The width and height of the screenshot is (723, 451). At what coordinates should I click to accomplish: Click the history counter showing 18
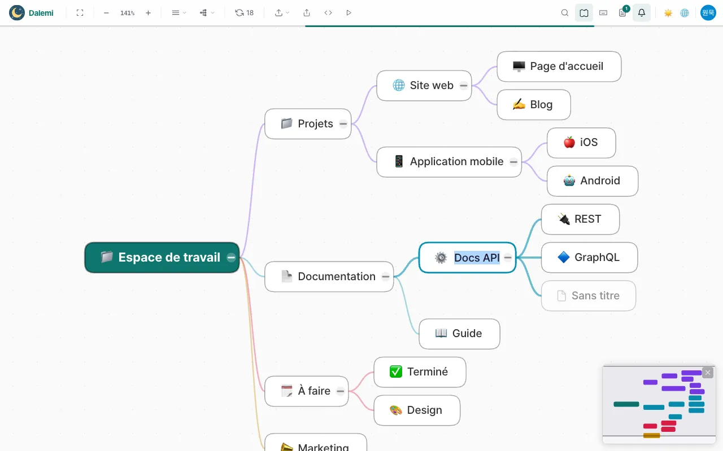click(x=245, y=12)
